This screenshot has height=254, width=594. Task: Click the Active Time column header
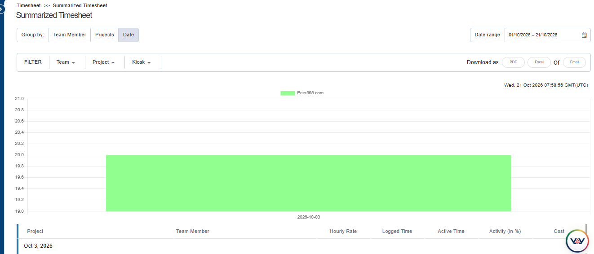[x=451, y=232]
